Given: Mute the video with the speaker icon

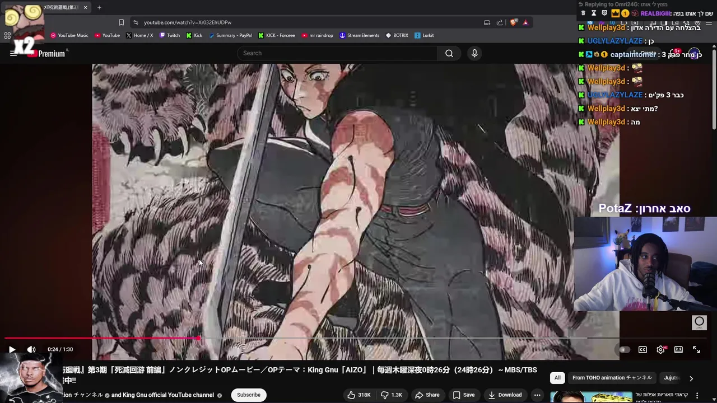Looking at the screenshot, I should 31,349.
